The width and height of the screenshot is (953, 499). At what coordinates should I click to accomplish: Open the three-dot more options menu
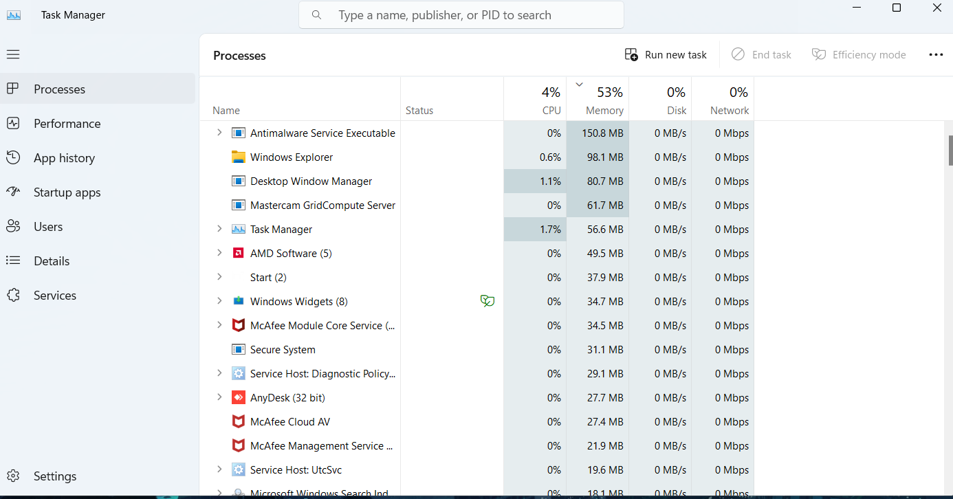pos(936,55)
